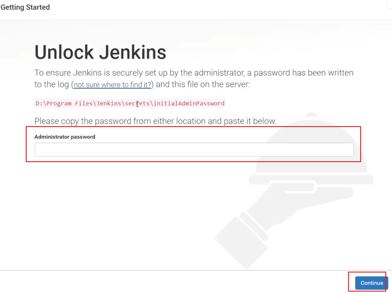Viewport: 392px width, 294px height.
Task: Click 'and this file on the server:' text
Action: click(203, 84)
